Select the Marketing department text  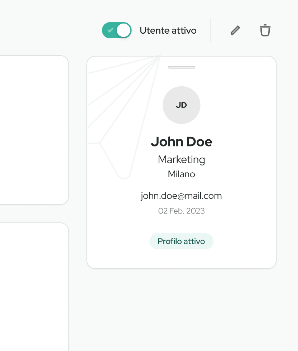coord(181,159)
